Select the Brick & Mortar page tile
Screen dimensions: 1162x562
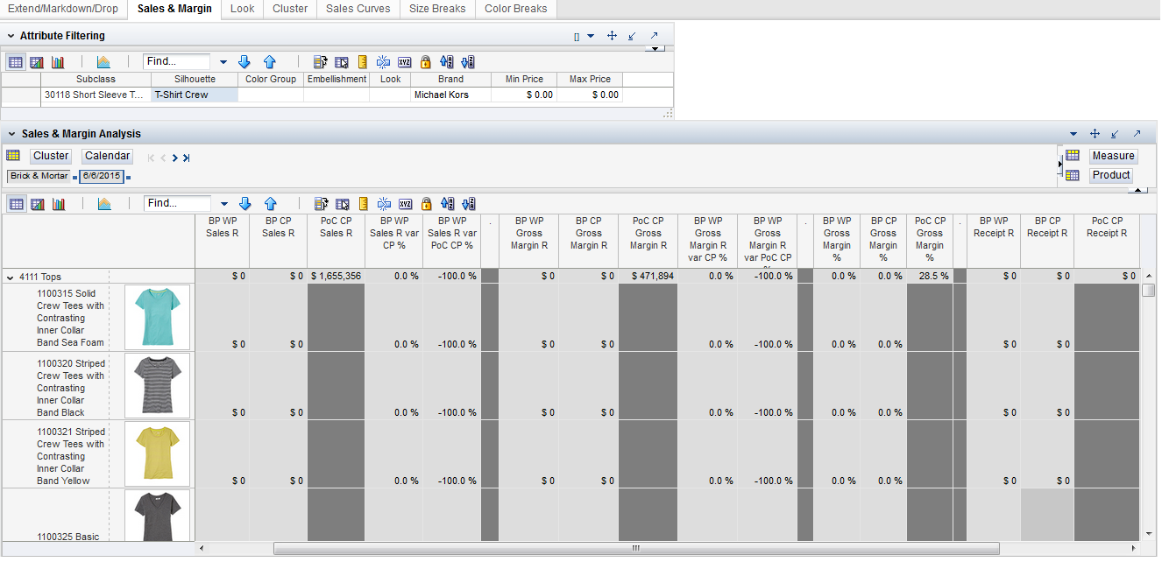click(x=39, y=176)
